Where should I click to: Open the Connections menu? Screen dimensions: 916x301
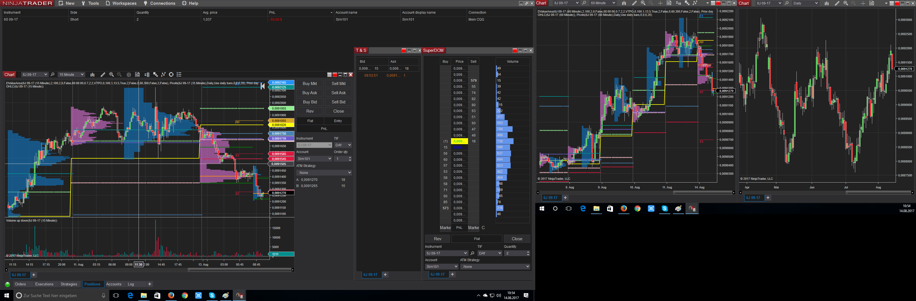coord(159,3)
